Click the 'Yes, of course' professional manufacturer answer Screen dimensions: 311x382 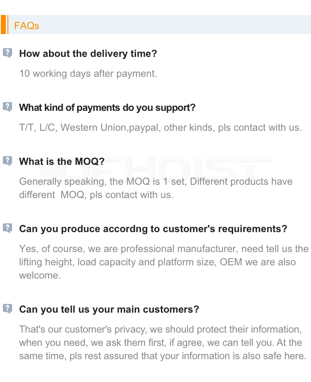pos(164,249)
